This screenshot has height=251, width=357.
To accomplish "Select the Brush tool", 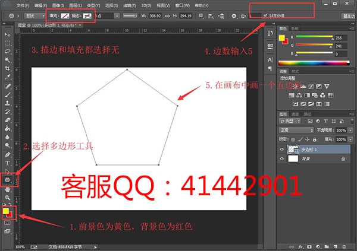I will coord(7,94).
